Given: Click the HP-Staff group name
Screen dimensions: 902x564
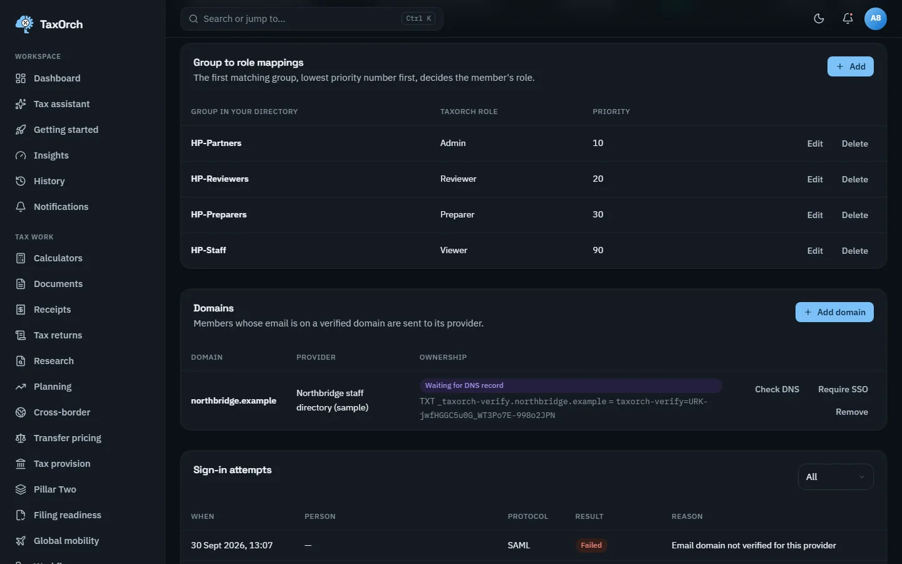Looking at the screenshot, I should [209, 250].
